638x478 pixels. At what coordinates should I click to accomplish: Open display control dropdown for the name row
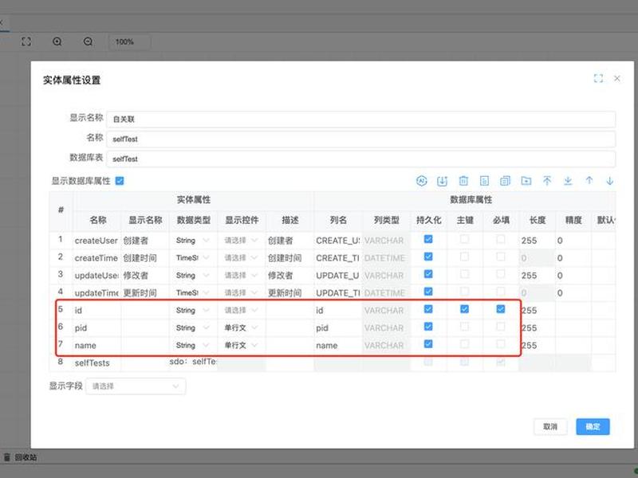[242, 346]
